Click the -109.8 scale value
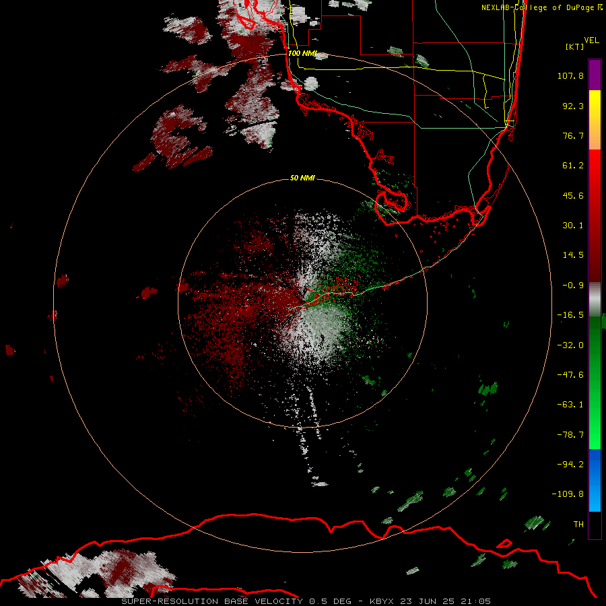The width and height of the screenshot is (606, 606). click(568, 494)
